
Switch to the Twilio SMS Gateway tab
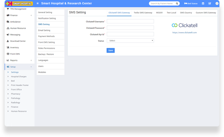click(x=143, y=13)
